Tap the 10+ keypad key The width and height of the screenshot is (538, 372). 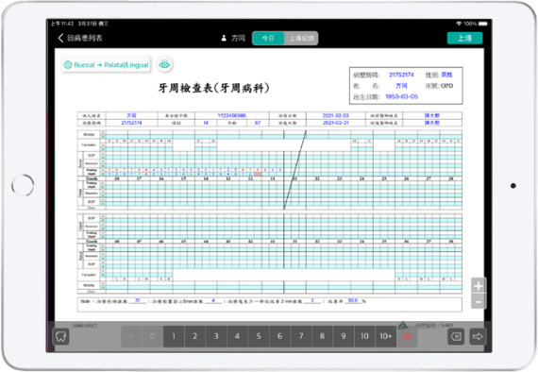pos(386,336)
